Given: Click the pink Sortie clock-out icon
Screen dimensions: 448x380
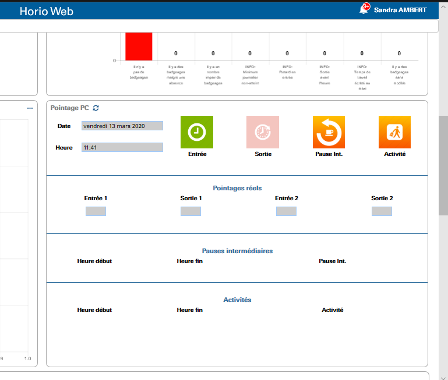Looking at the screenshot, I should 263,132.
